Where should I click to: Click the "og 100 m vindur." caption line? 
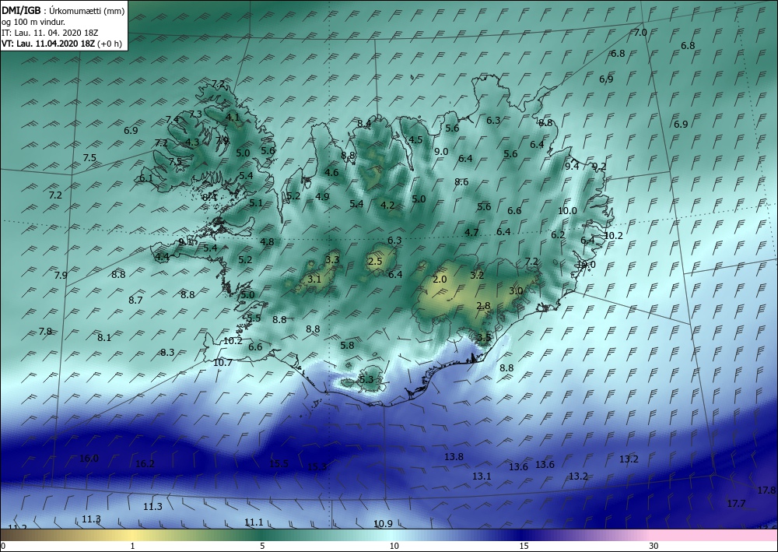click(33, 21)
